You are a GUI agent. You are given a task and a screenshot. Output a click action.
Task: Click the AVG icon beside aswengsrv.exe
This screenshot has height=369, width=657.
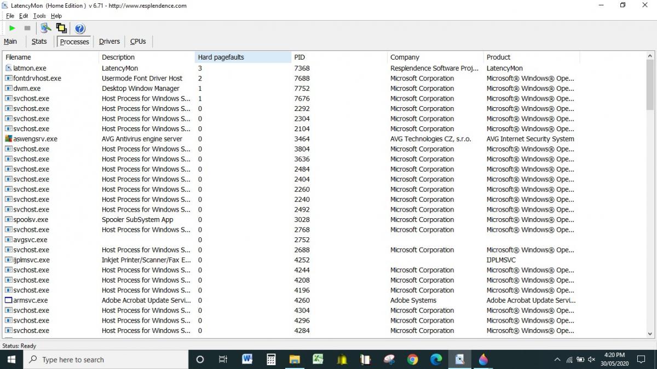[8, 139]
